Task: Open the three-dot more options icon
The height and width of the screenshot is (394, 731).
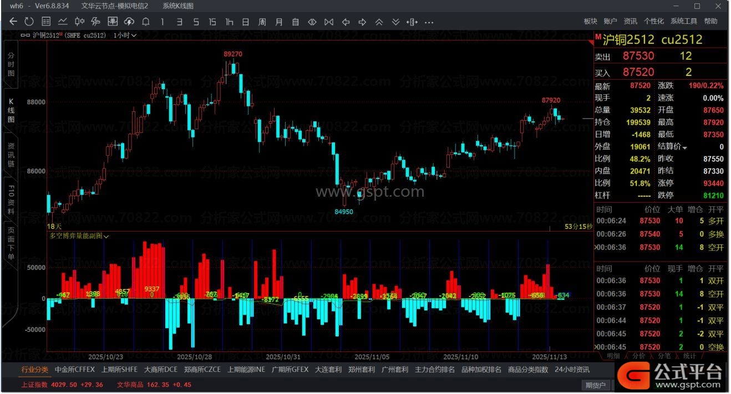Action: (429, 22)
